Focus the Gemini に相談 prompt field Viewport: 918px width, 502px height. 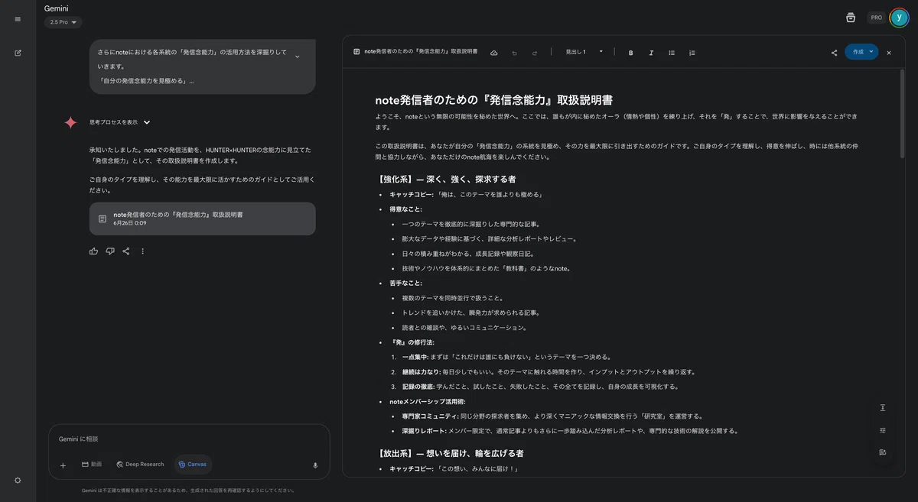[x=189, y=439]
